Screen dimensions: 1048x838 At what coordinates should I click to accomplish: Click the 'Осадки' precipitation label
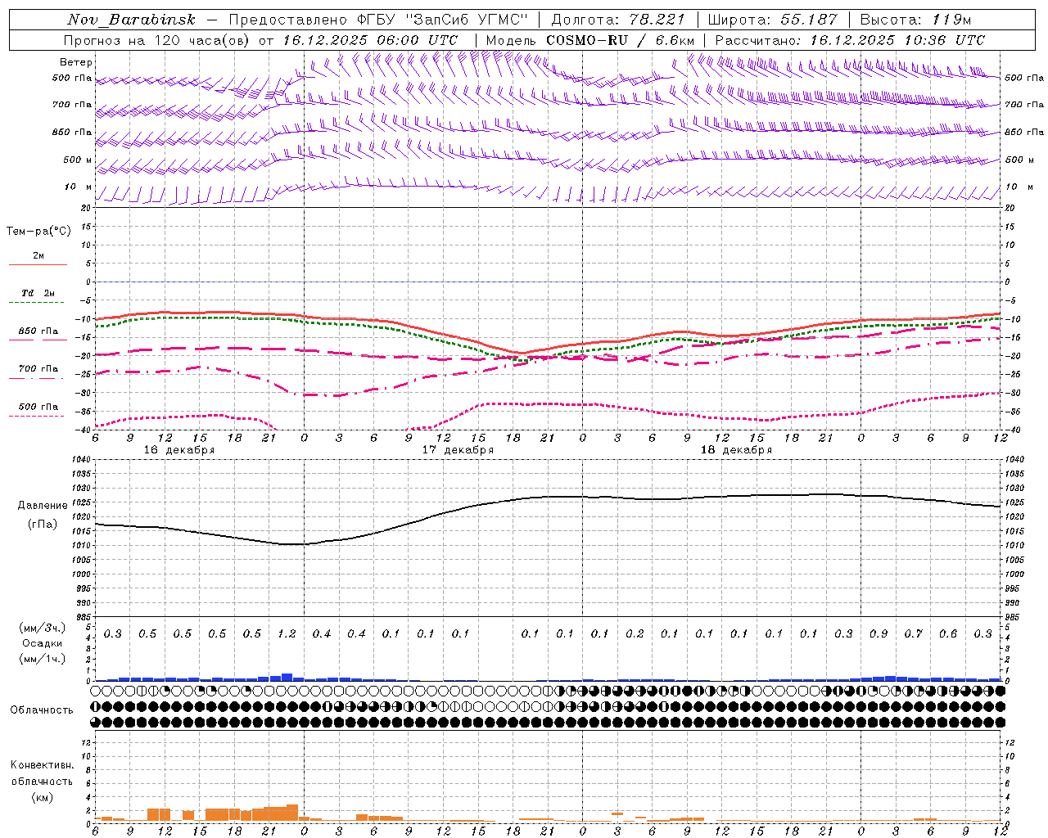[x=43, y=643]
